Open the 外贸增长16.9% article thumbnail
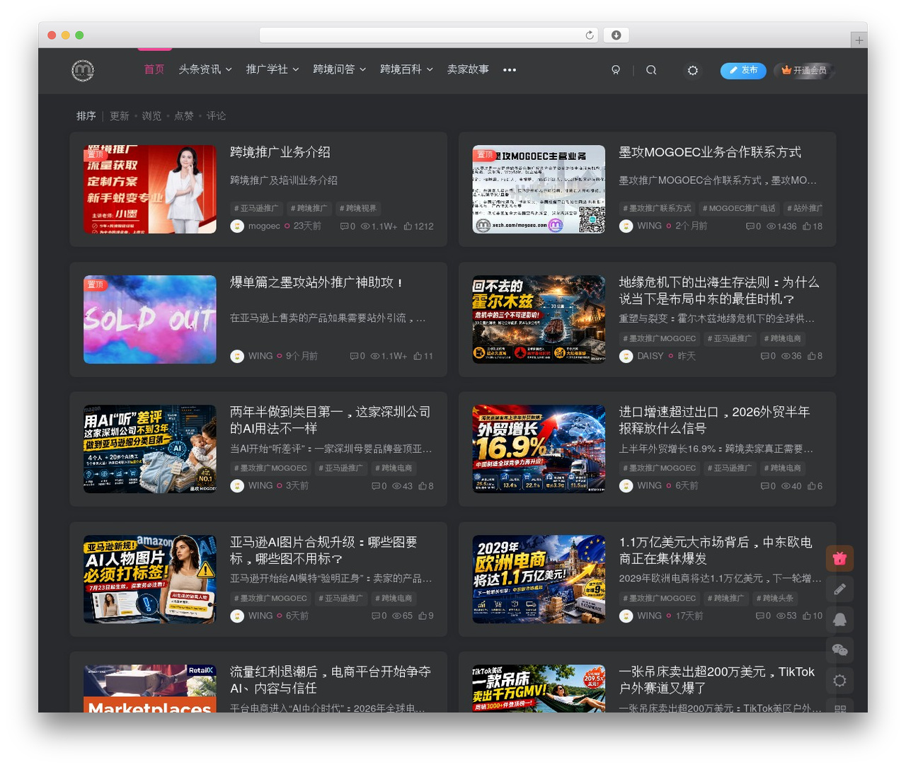This screenshot has height=767, width=906. pyautogui.click(x=539, y=449)
